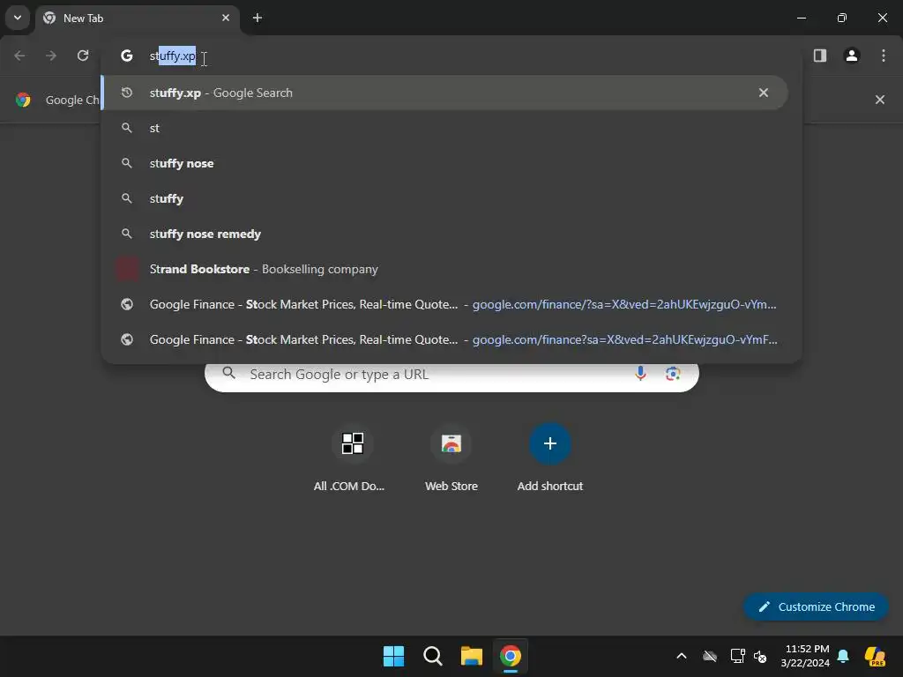Click the Customize Chrome button
The width and height of the screenshot is (903, 677).
point(816,606)
